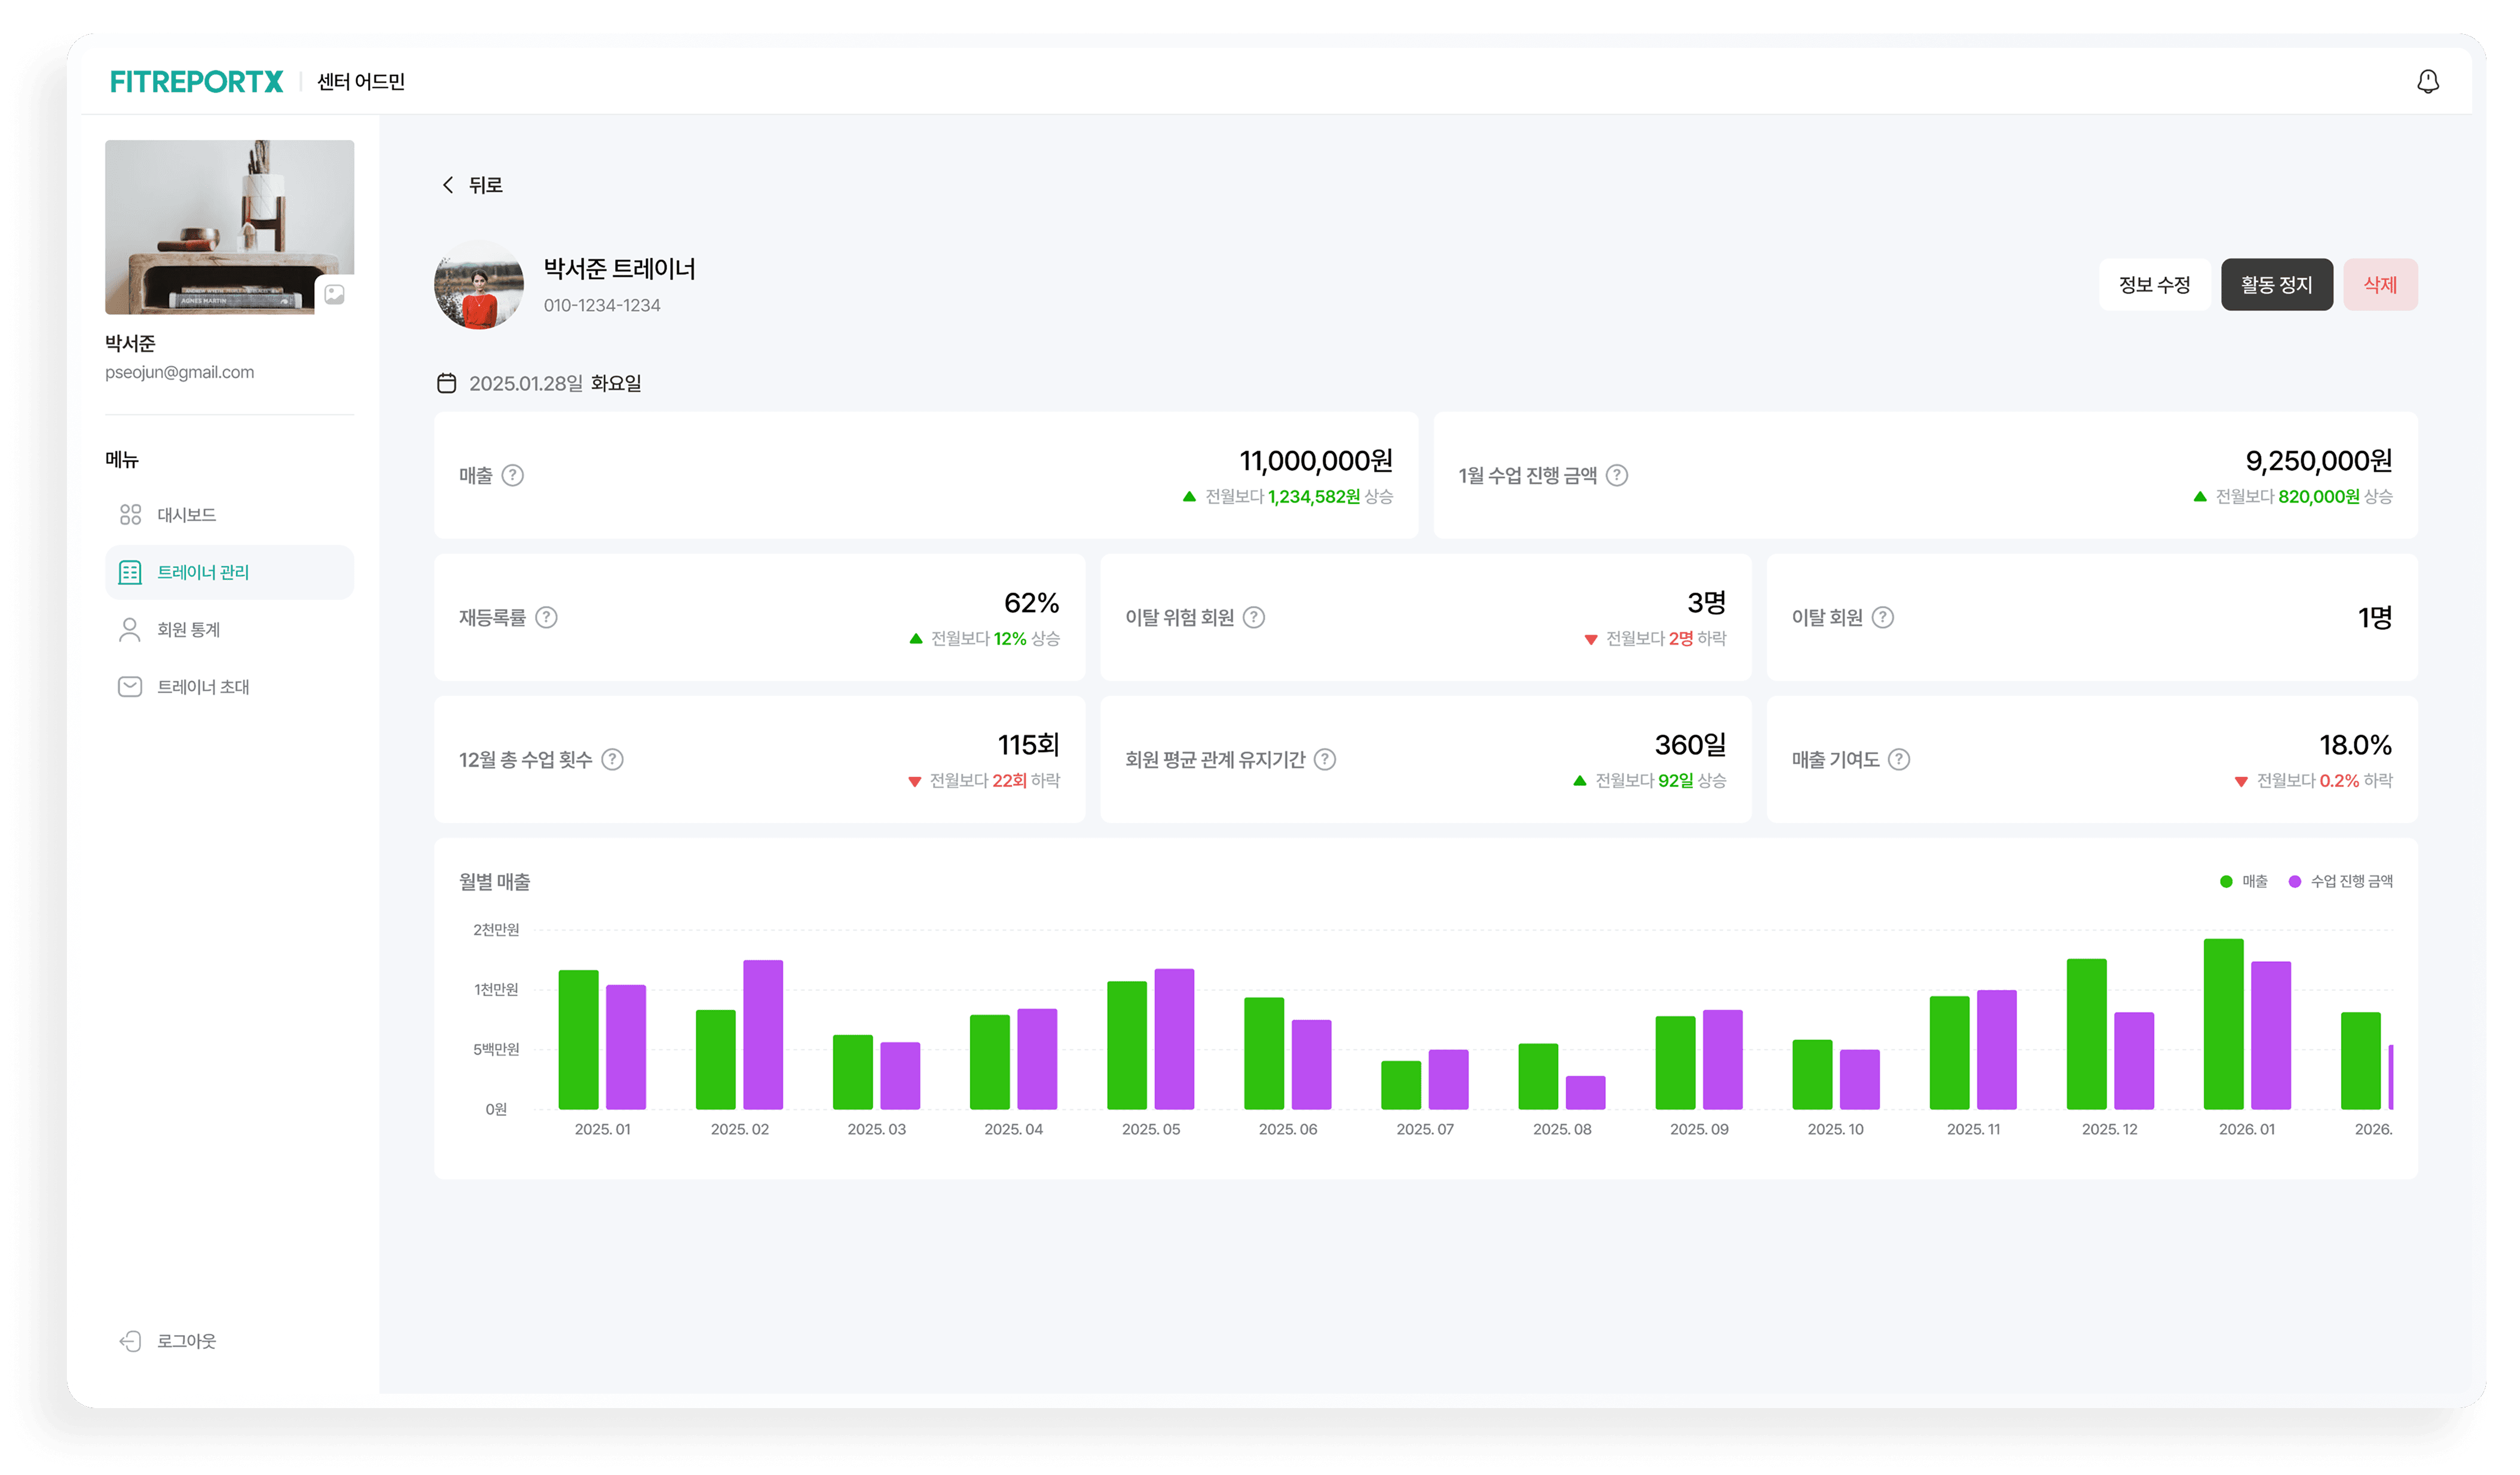This screenshot has width=2520, height=1475.
Task: Open the 대시보드 menu item
Action: point(187,515)
